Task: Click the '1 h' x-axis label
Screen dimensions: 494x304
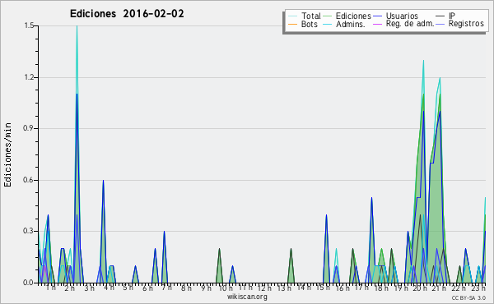Action: coord(50,288)
